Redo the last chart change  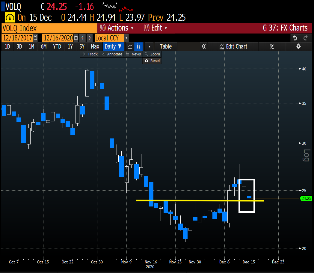click(x=305, y=38)
